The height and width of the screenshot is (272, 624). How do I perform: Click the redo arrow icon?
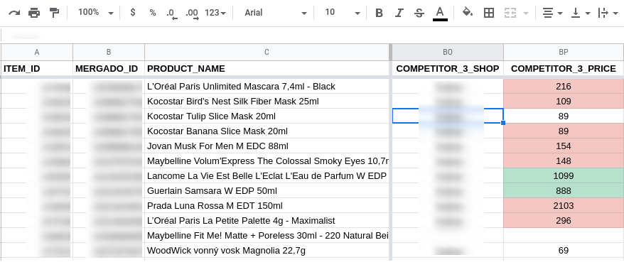(x=14, y=13)
